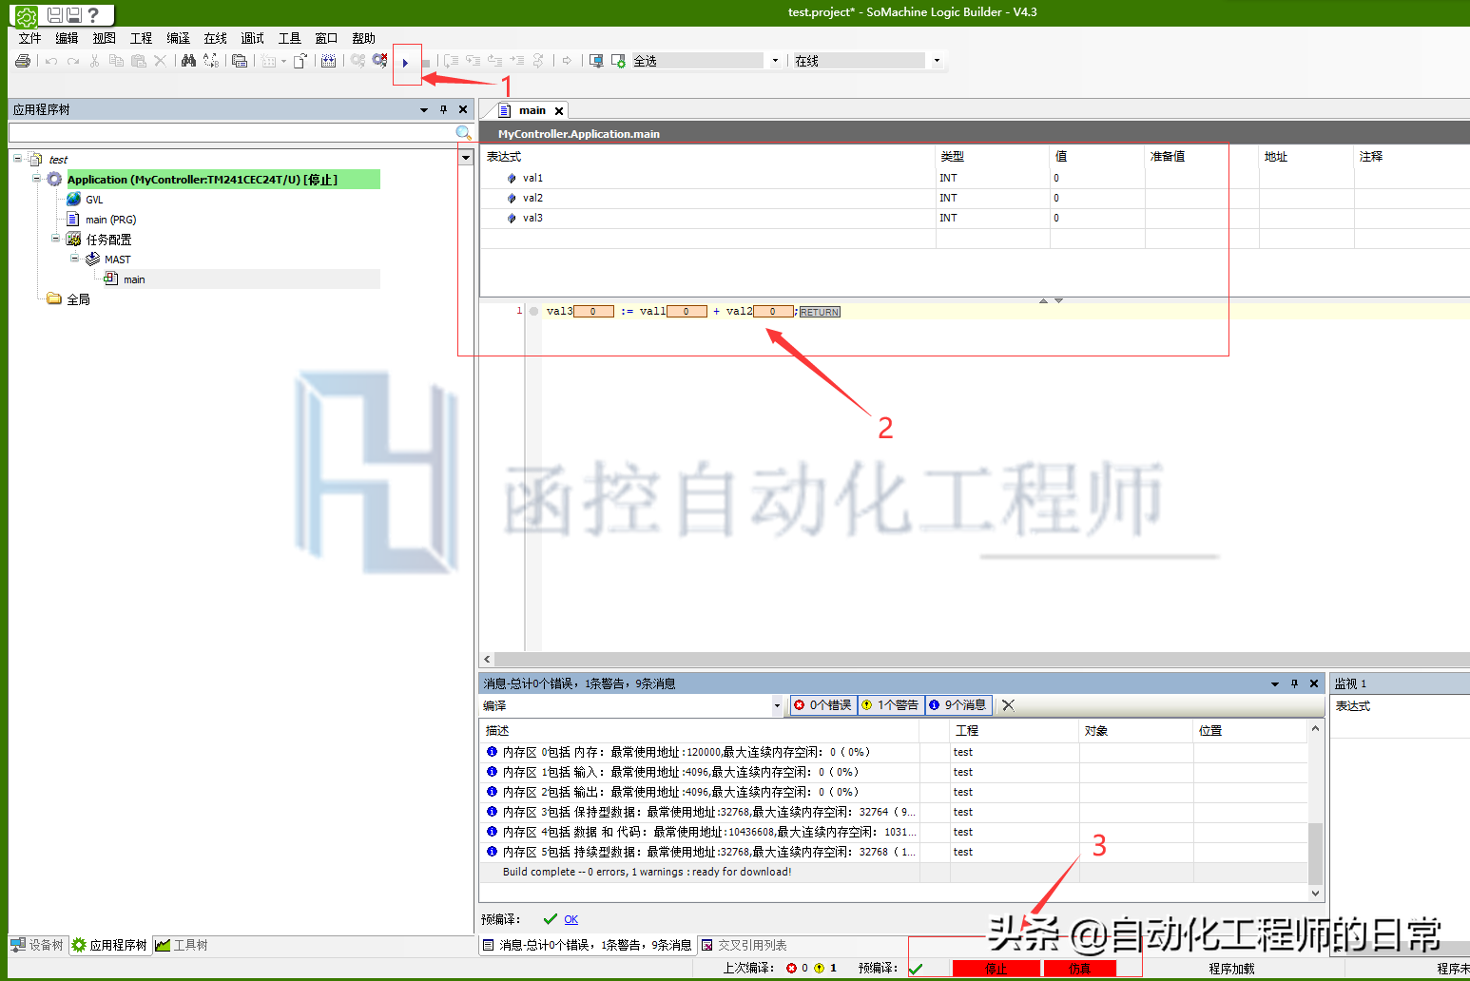This screenshot has width=1470, height=981.
Task: Switch to the 工具树 tab
Action: pos(182,945)
